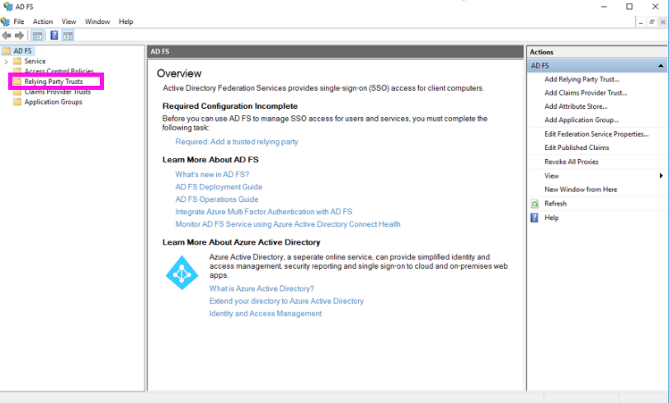Viewport: 669px width, 403px height.
Task: Expand the Service tree node
Action: click(x=7, y=62)
